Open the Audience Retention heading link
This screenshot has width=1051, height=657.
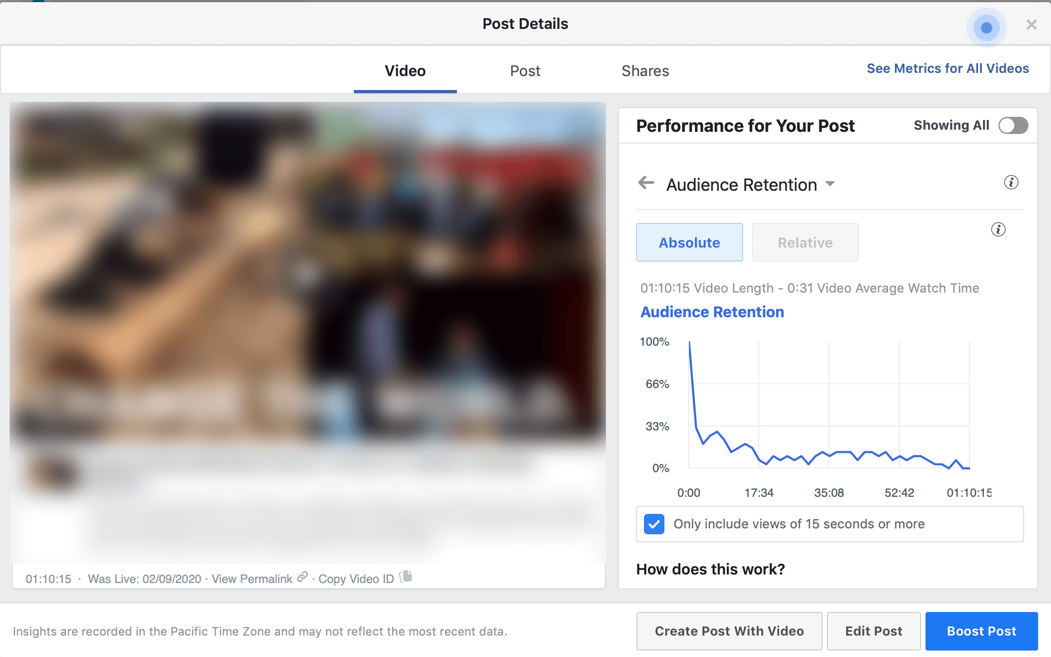tap(712, 311)
